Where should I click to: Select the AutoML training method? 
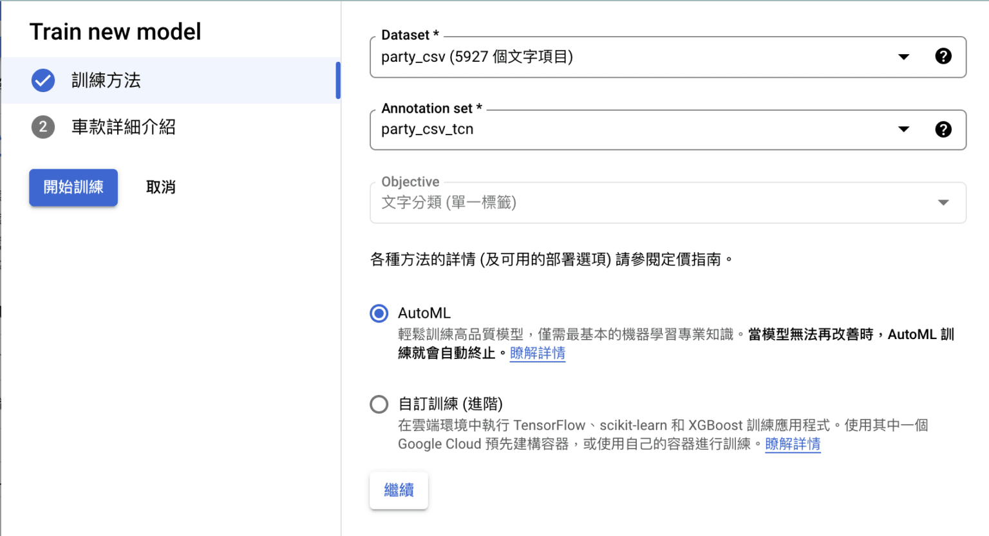(x=379, y=313)
